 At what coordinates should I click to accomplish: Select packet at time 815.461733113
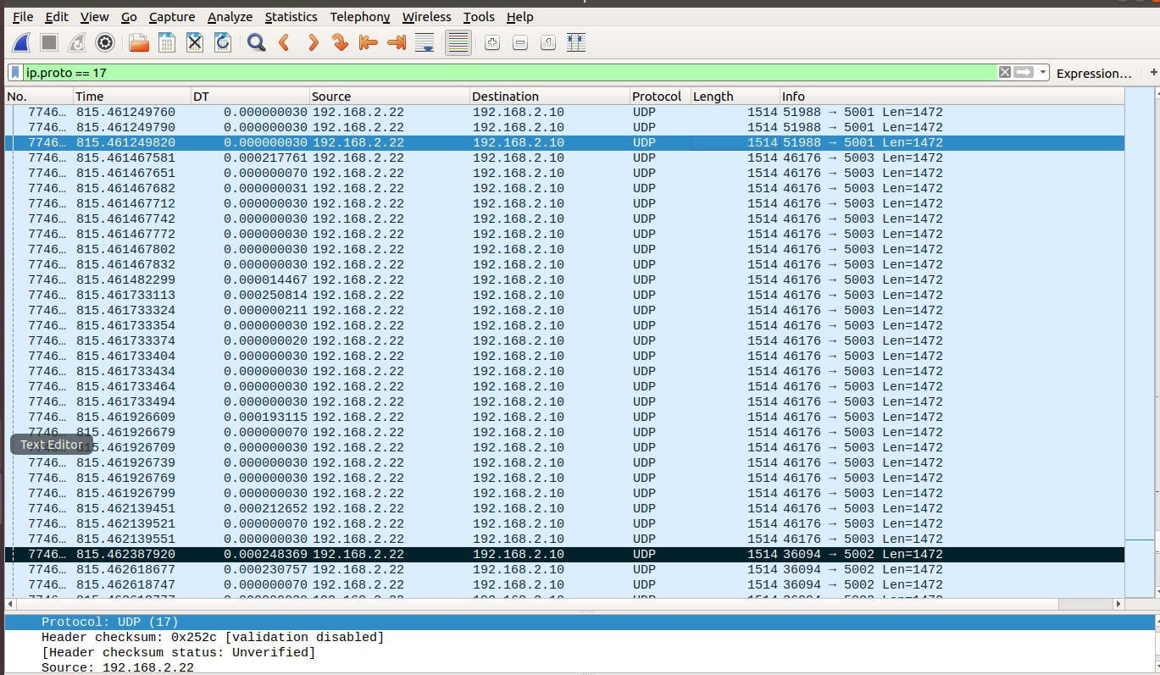564,295
